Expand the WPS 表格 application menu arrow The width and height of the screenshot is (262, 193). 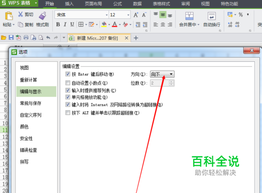(36, 3)
